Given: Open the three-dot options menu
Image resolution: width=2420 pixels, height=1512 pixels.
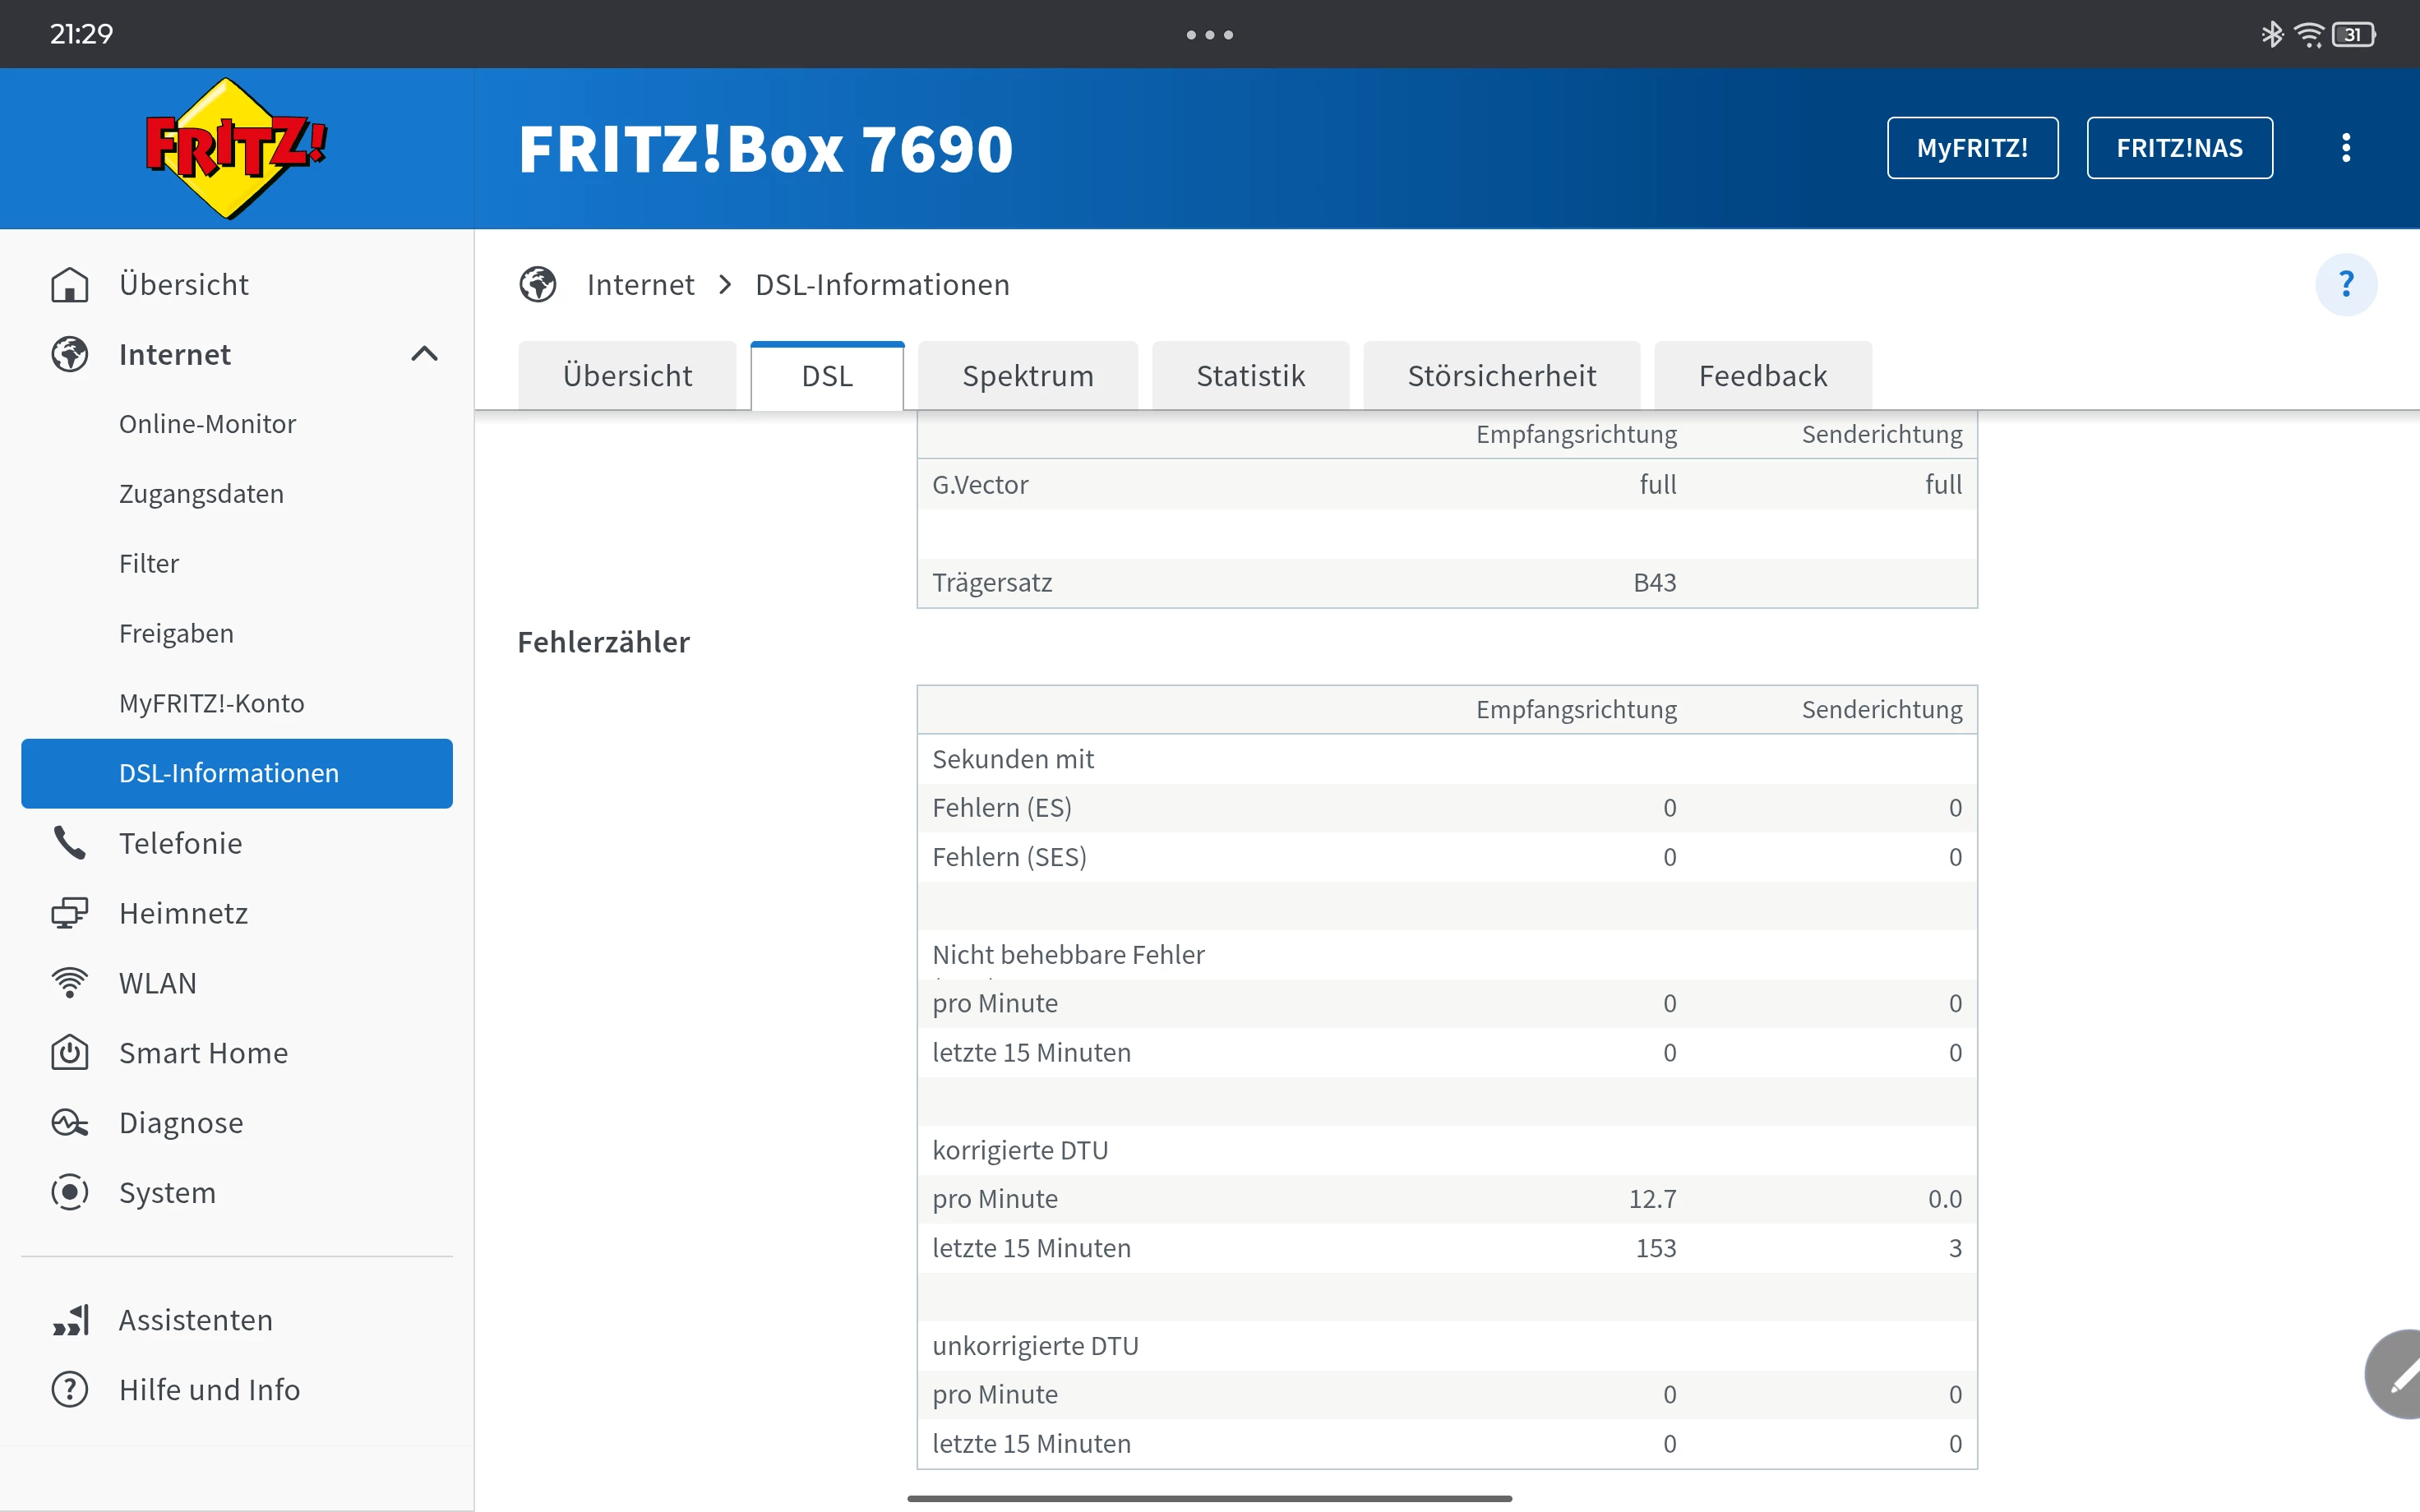Looking at the screenshot, I should 2345,148.
